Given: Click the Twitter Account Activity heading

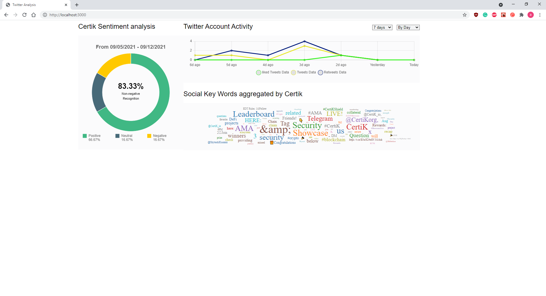Looking at the screenshot, I should click(x=218, y=26).
